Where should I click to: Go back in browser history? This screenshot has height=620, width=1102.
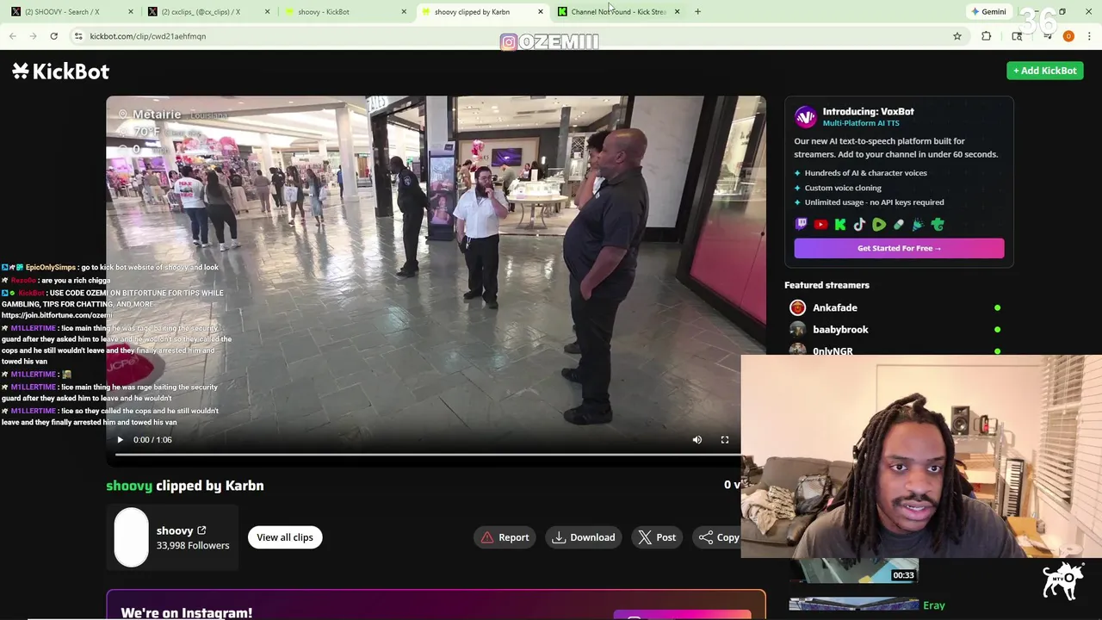(x=12, y=36)
